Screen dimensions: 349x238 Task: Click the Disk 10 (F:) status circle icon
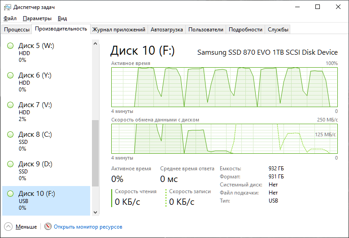[10, 194]
